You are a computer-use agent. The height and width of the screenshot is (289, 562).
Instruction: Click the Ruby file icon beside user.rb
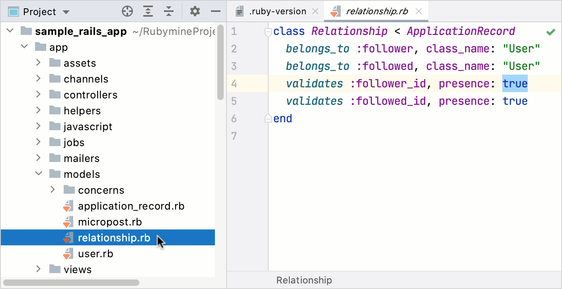click(x=68, y=253)
